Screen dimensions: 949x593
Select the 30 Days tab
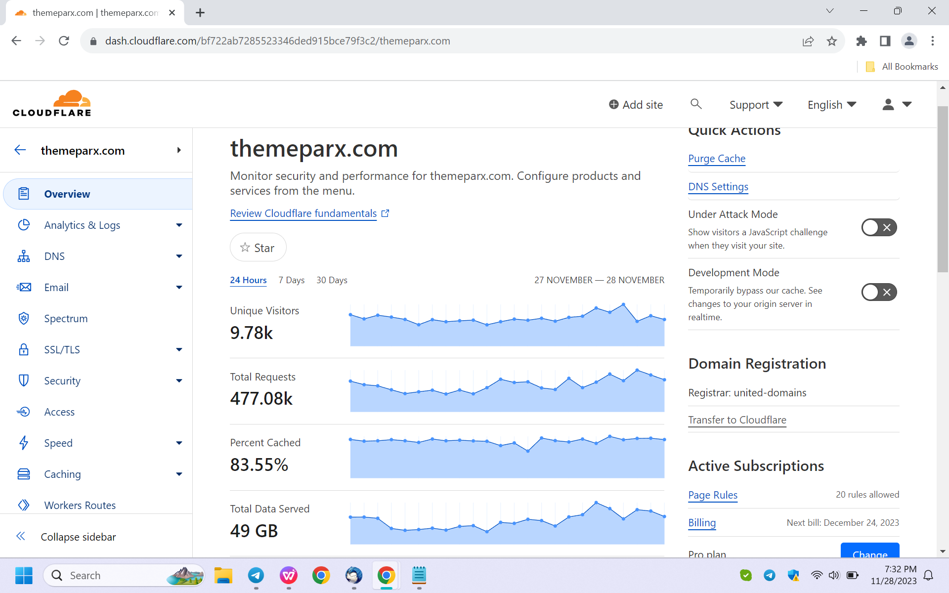[331, 279]
